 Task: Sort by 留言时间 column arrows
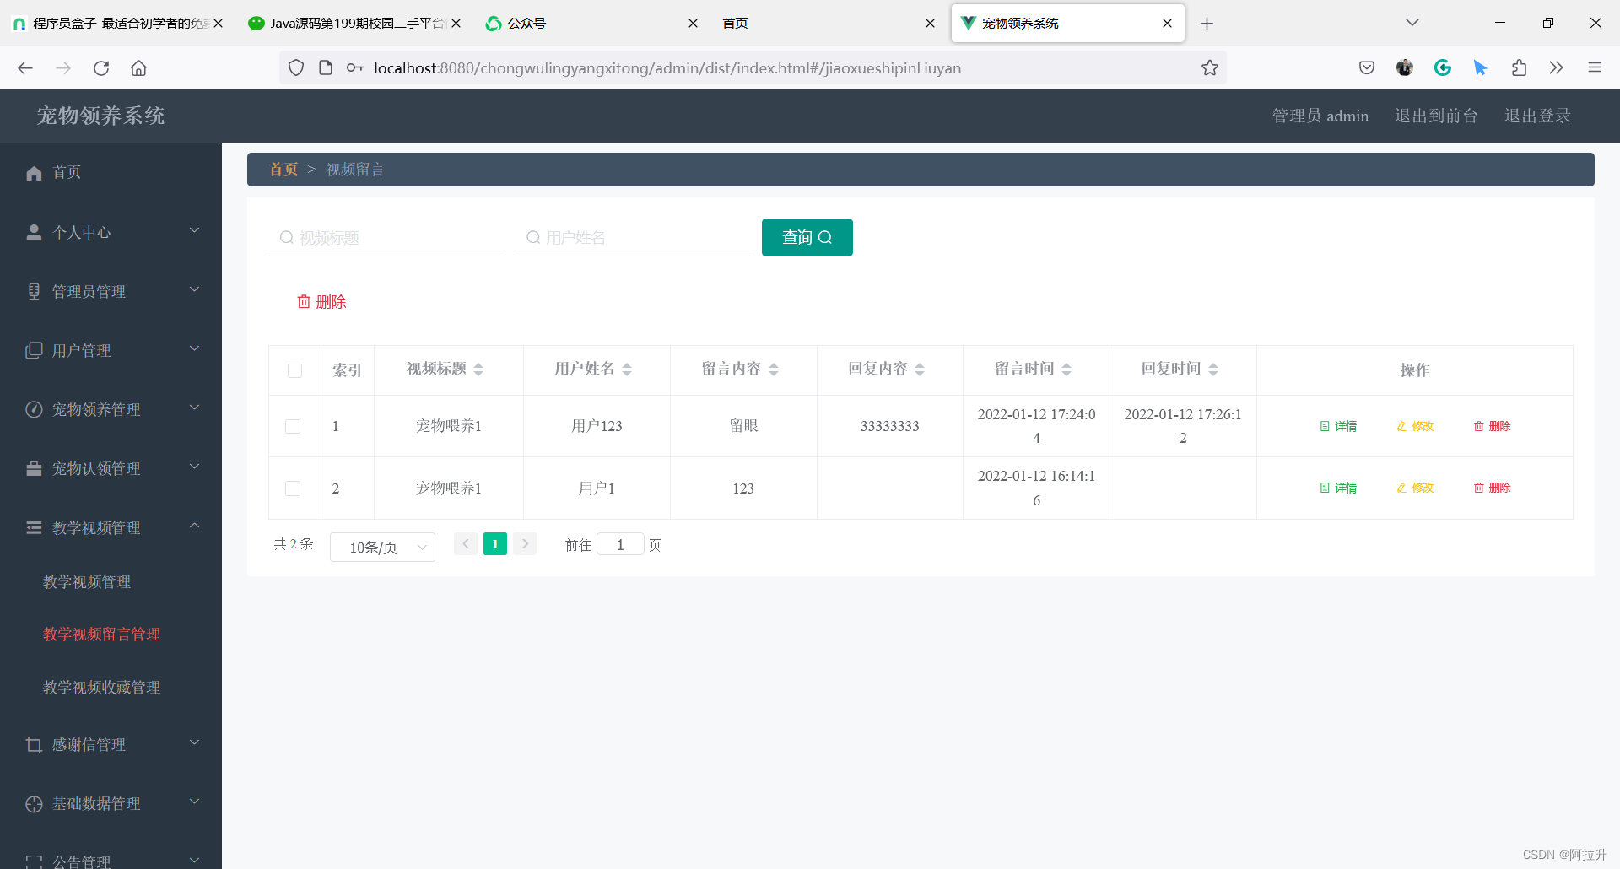(1066, 370)
